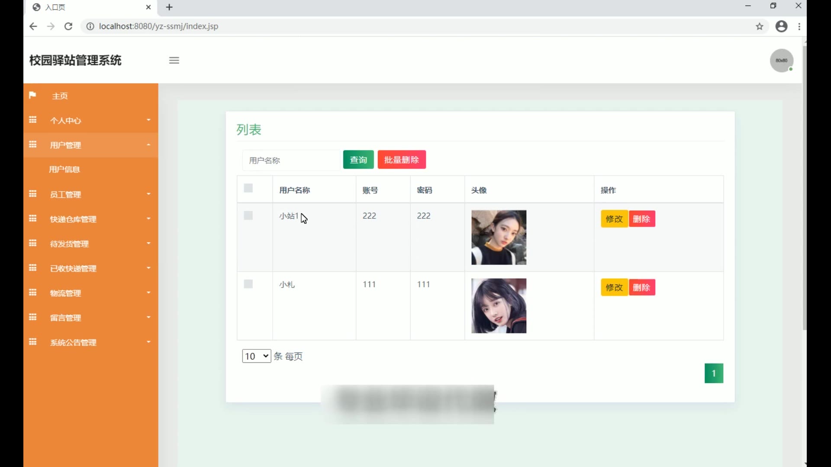This screenshot has width=831, height=467.
Task: Click the red 批量删除 button
Action: coord(401,160)
